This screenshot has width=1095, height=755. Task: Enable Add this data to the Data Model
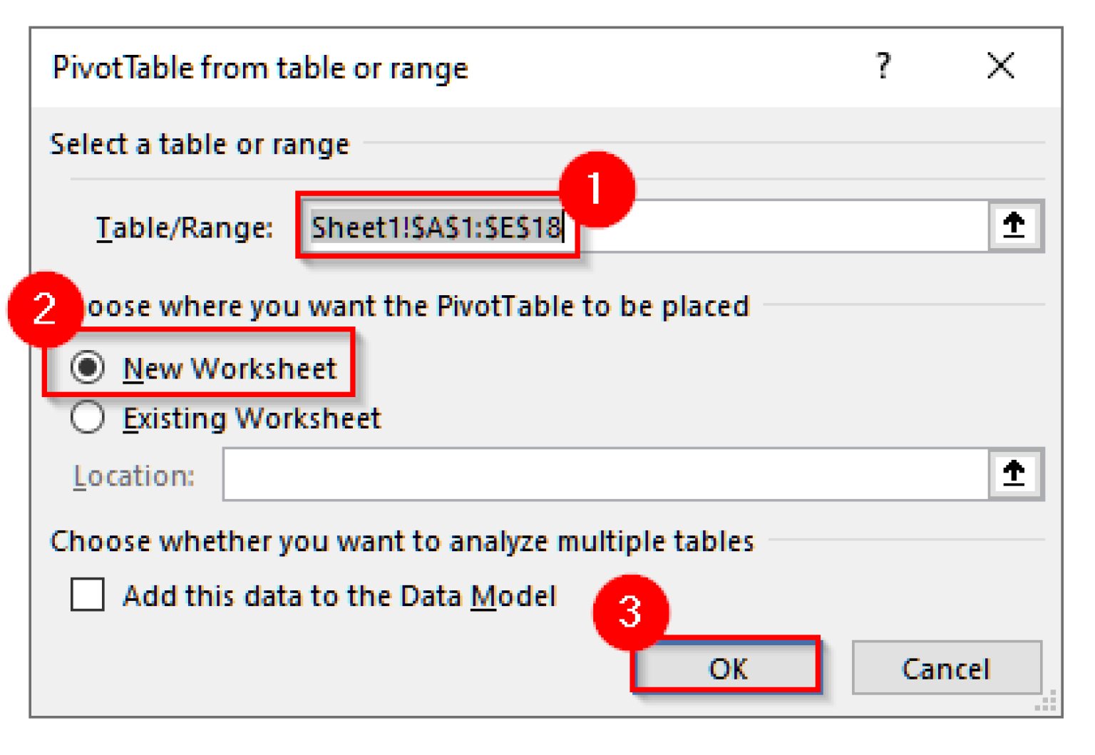point(86,596)
